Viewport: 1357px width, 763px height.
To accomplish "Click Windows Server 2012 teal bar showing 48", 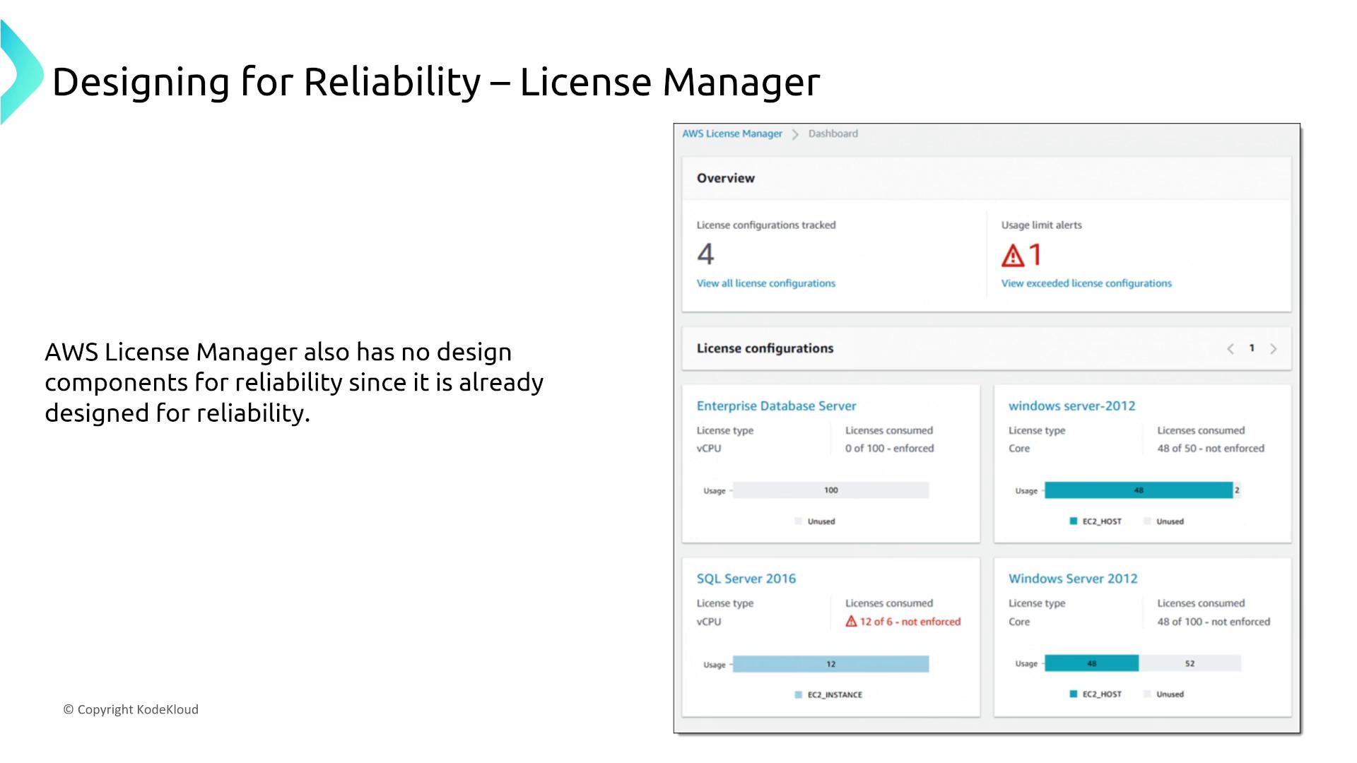I will (x=1092, y=663).
